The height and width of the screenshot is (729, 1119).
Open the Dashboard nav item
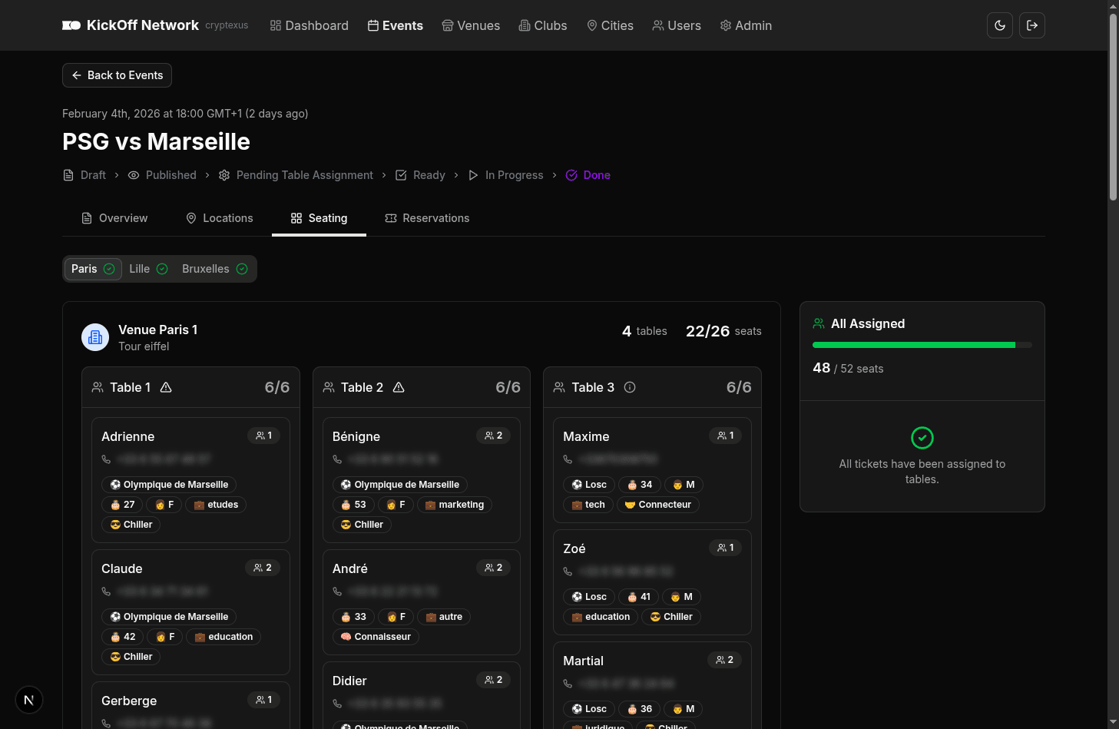310,25
